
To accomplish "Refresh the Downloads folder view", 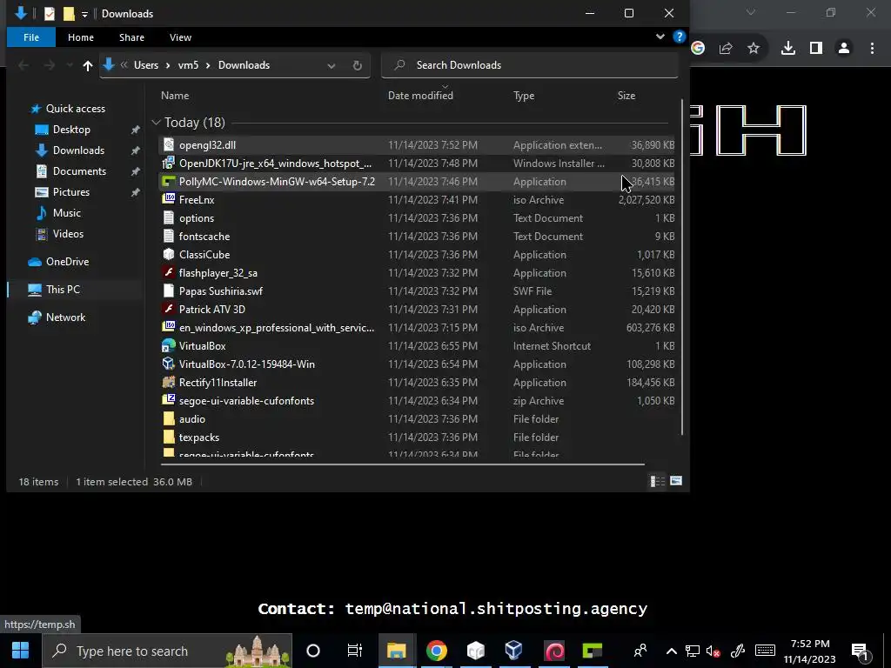I will 358,66.
